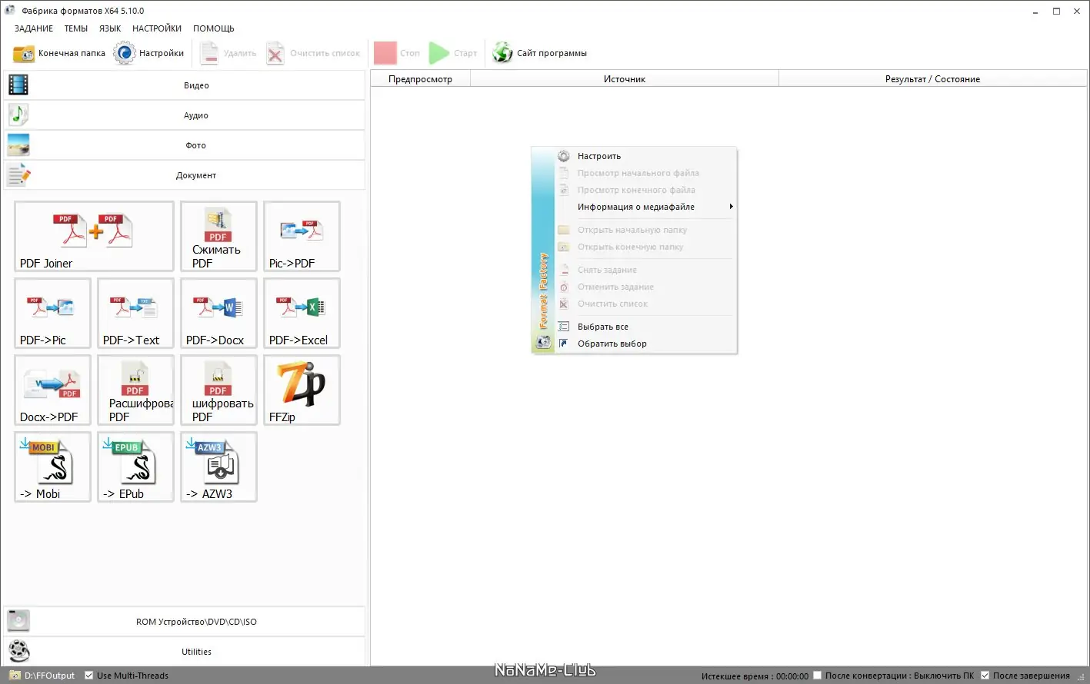Screen dimensions: 1090x684
Task: Click Открыть начальную папку context entry
Action: click(x=645, y=230)
